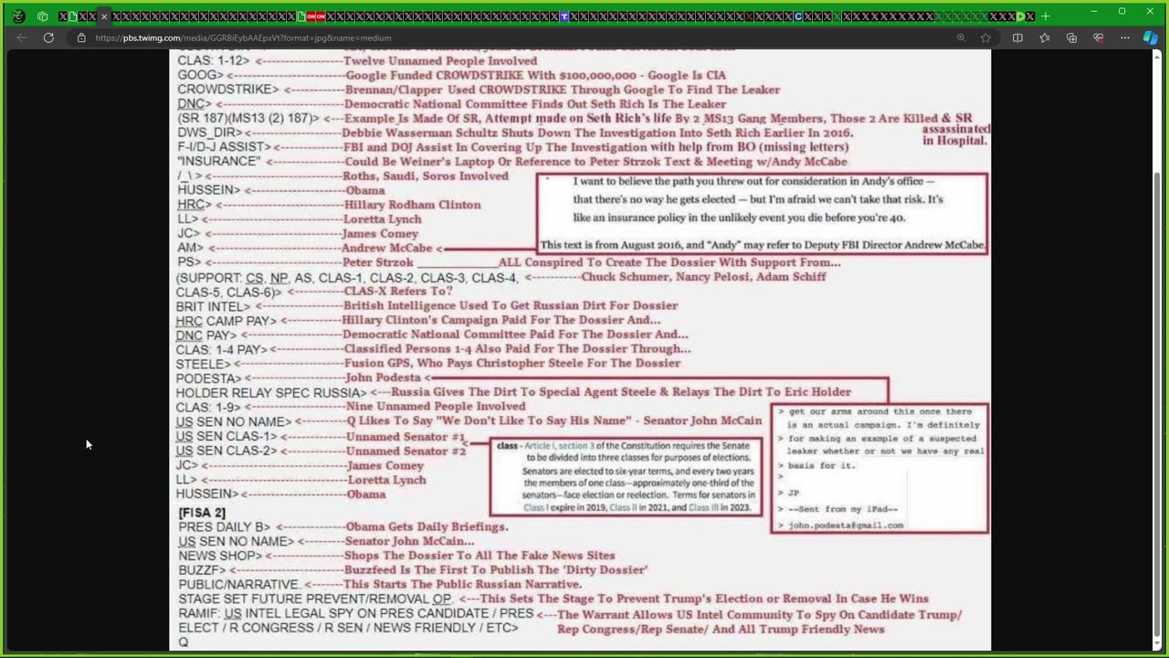Toggle split screen view
The width and height of the screenshot is (1169, 658).
point(1017,37)
